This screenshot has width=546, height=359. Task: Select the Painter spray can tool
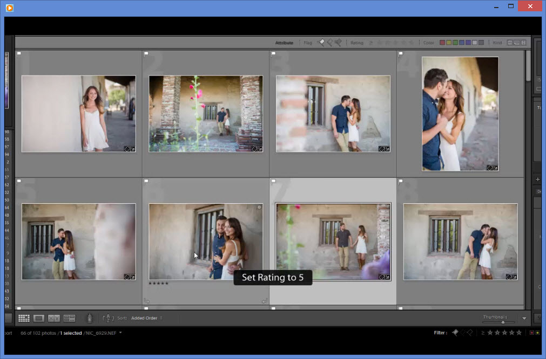(x=90, y=318)
